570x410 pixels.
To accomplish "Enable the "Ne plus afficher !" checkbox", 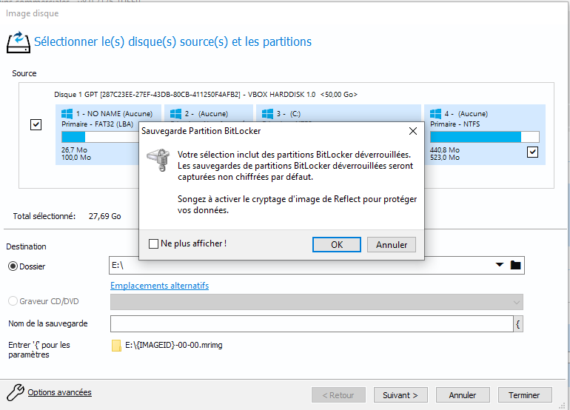I will click(153, 243).
